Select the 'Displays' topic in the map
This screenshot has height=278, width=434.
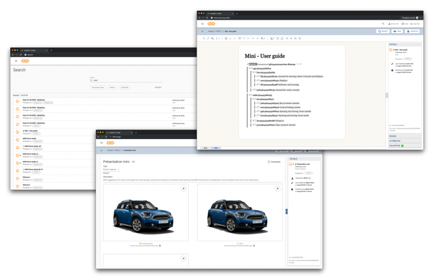284,80
